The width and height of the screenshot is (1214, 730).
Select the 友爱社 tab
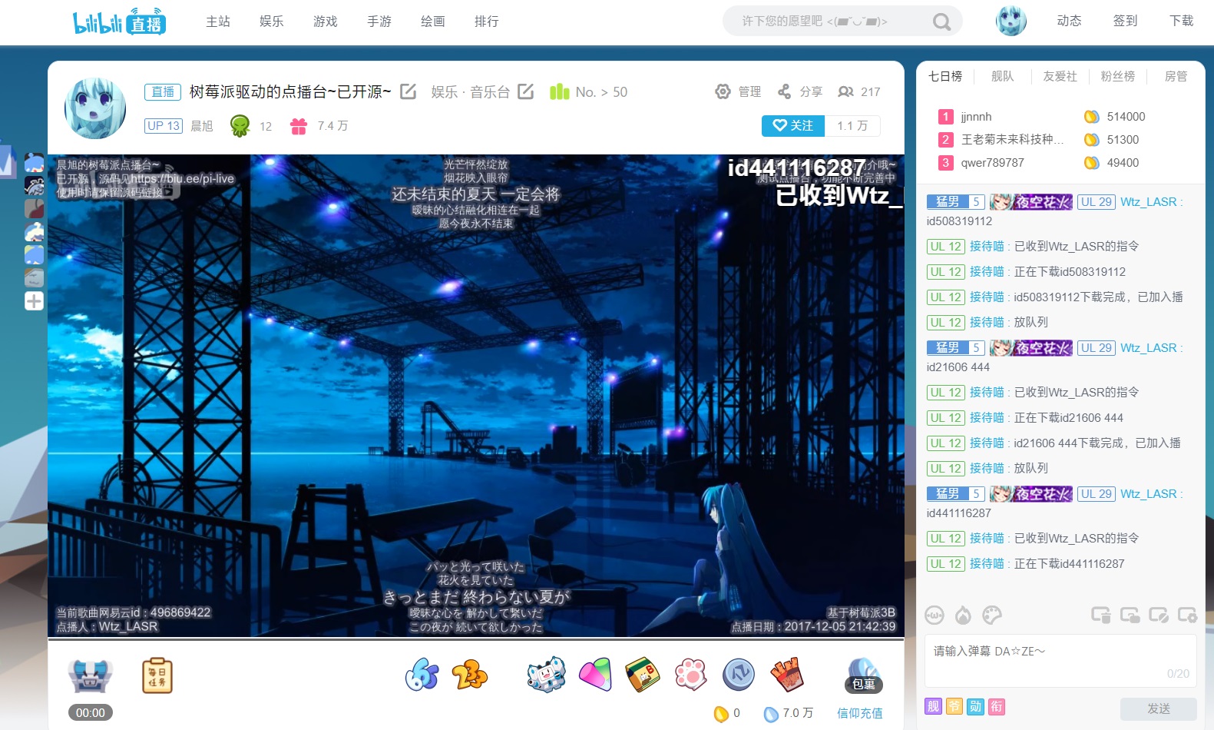(1060, 76)
